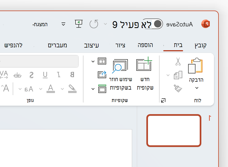
Task: Open the קובץ (File) tab
Action: click(x=201, y=45)
